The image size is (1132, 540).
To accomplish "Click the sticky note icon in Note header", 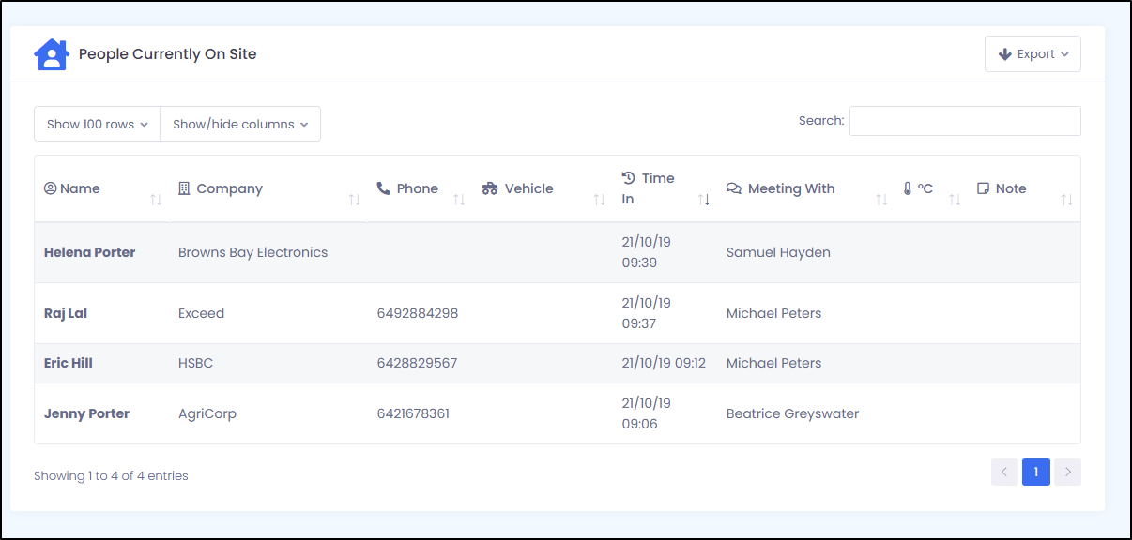I will pos(984,188).
